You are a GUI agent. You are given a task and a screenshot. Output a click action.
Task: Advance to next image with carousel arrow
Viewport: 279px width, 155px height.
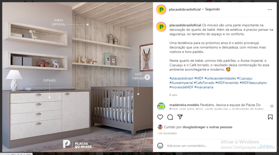(x=147, y=77)
